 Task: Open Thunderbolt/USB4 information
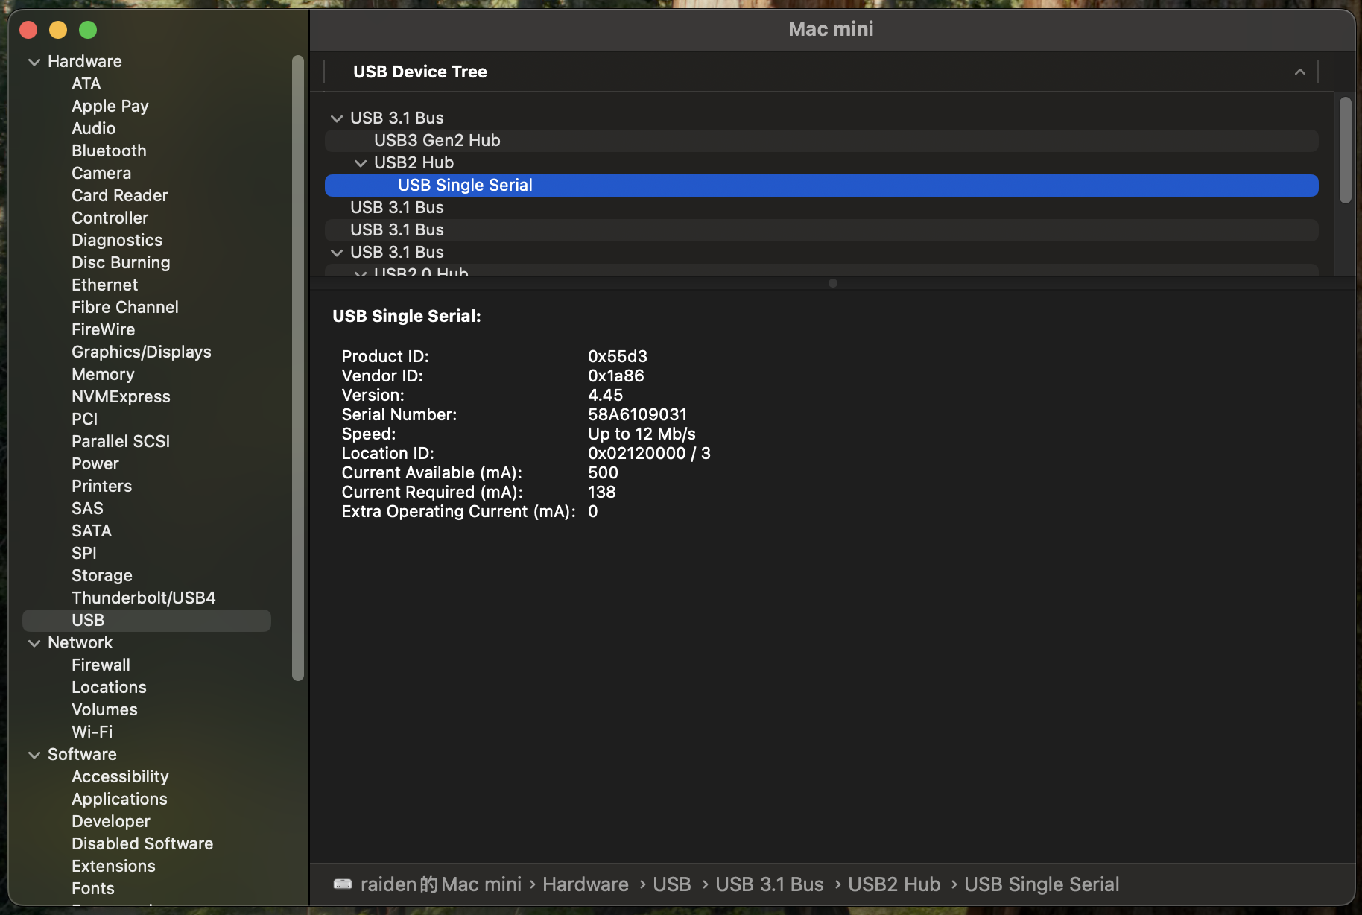pyautogui.click(x=144, y=598)
